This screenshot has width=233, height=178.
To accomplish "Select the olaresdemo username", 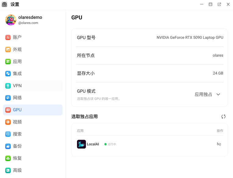I will [x=30, y=17].
